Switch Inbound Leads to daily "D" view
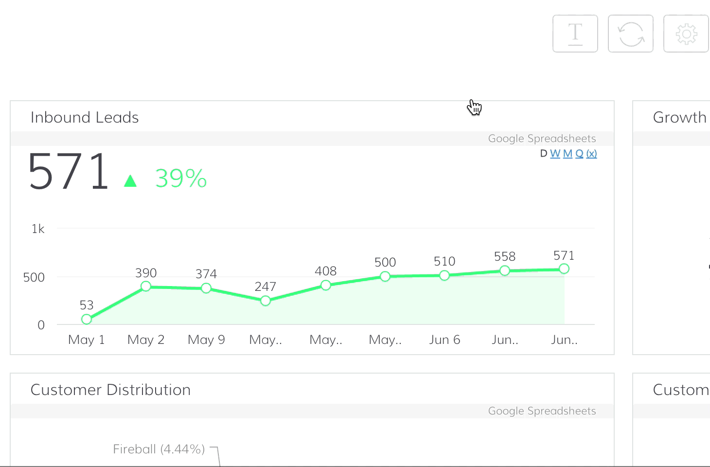710x467 pixels. coord(543,153)
